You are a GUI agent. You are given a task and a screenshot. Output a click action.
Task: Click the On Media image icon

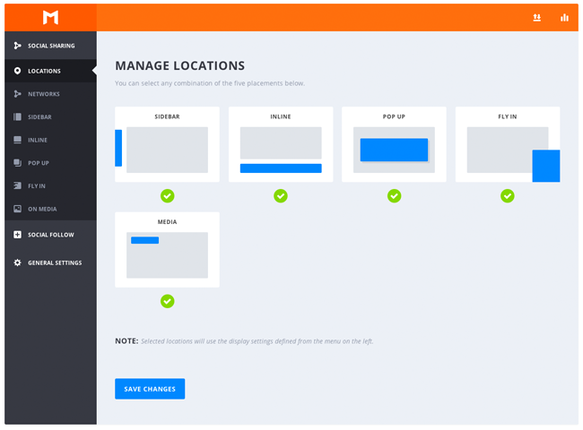point(17,209)
